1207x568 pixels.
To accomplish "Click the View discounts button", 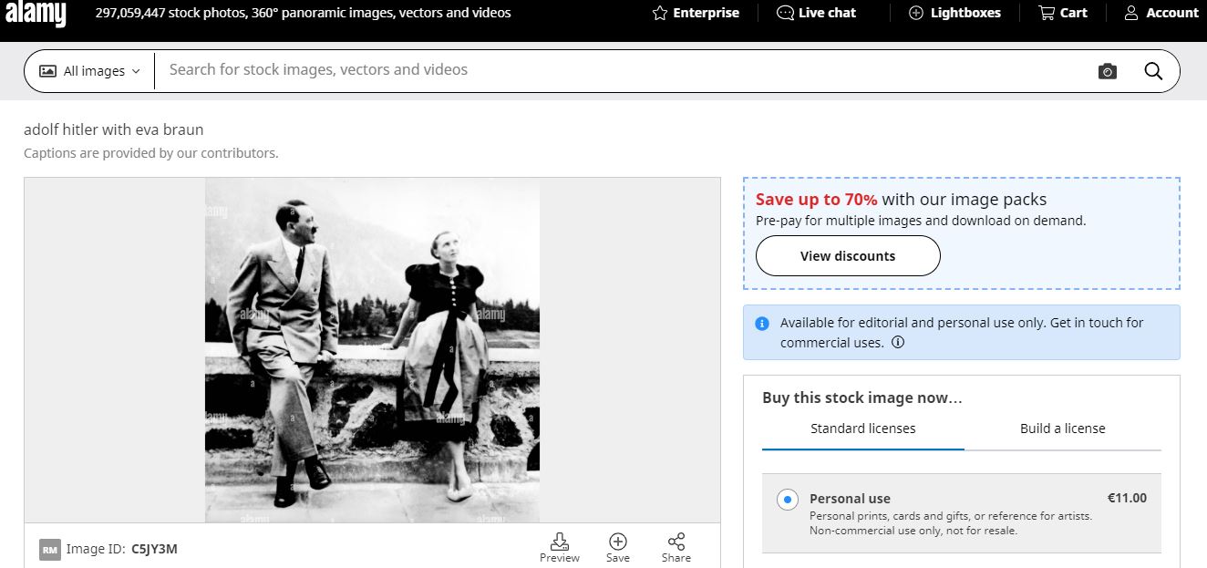I will pos(848,256).
